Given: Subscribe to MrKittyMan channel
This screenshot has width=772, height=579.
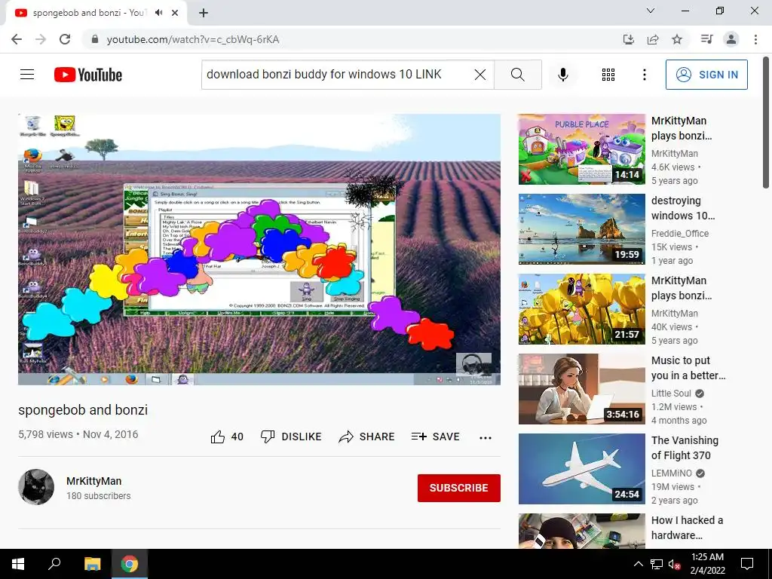Looking at the screenshot, I should pyautogui.click(x=459, y=488).
